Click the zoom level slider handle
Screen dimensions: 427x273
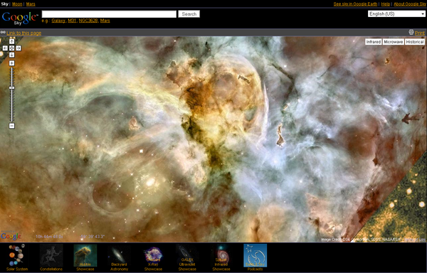click(x=11, y=88)
